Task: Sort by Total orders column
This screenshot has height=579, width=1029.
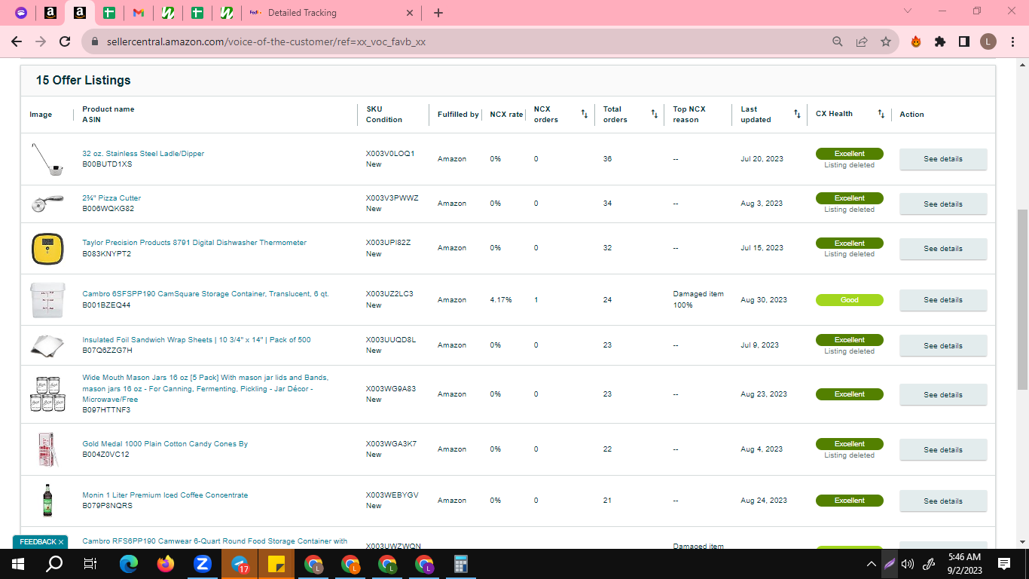Action: click(655, 114)
